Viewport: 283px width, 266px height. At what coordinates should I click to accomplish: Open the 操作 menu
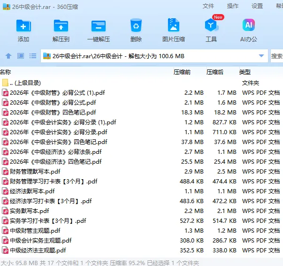(233, 6)
